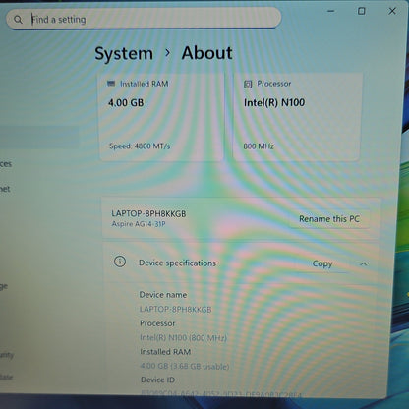Focus the Find a setting search box
This screenshot has height=409, width=409.
144,19
